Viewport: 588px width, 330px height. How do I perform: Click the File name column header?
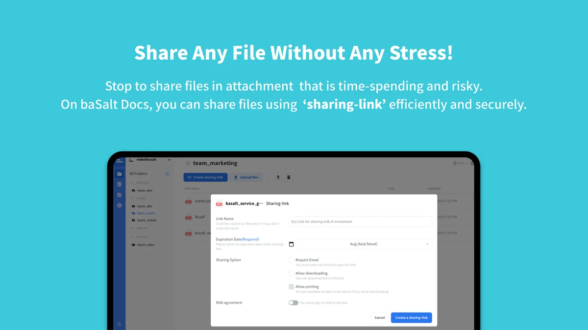click(x=192, y=188)
